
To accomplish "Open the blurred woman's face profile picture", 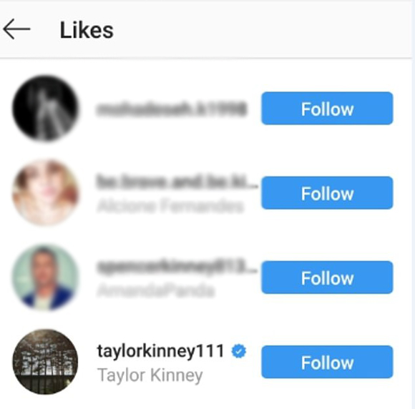I will click(45, 192).
